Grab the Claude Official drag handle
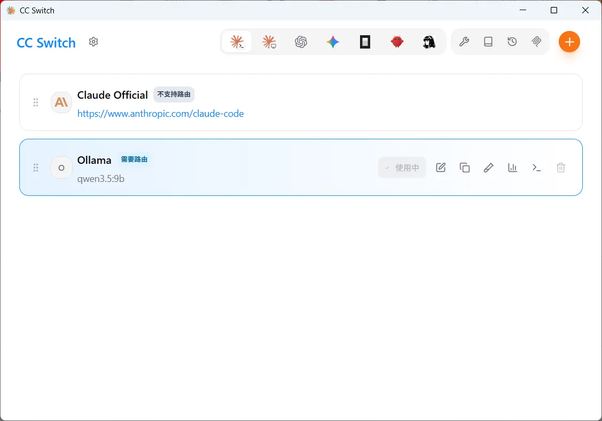 tap(36, 102)
